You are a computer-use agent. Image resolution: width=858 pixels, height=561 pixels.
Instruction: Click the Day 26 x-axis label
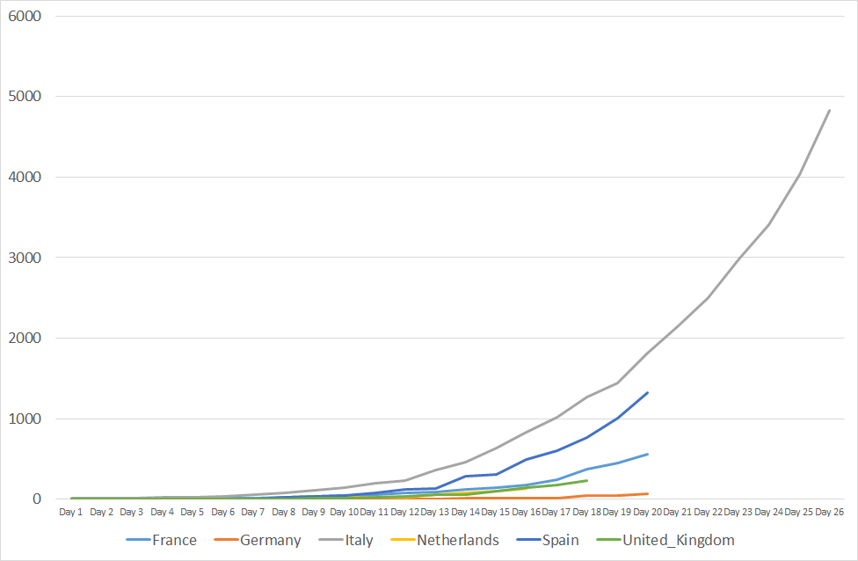829,512
